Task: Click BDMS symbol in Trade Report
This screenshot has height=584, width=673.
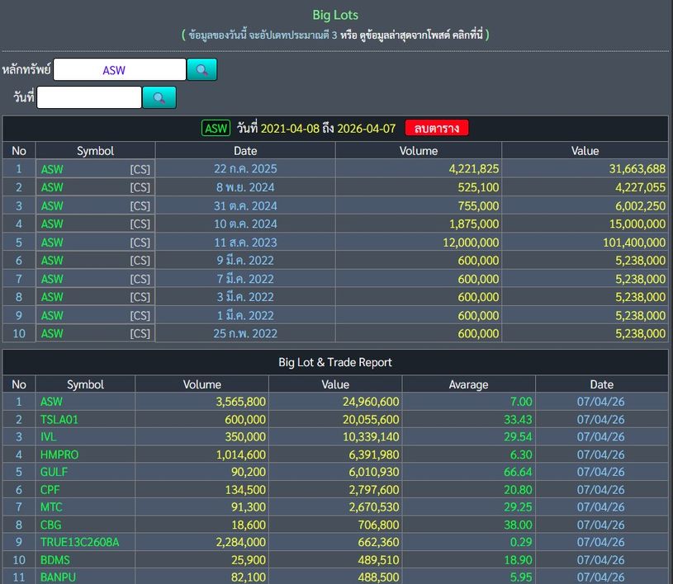Action: click(x=55, y=560)
